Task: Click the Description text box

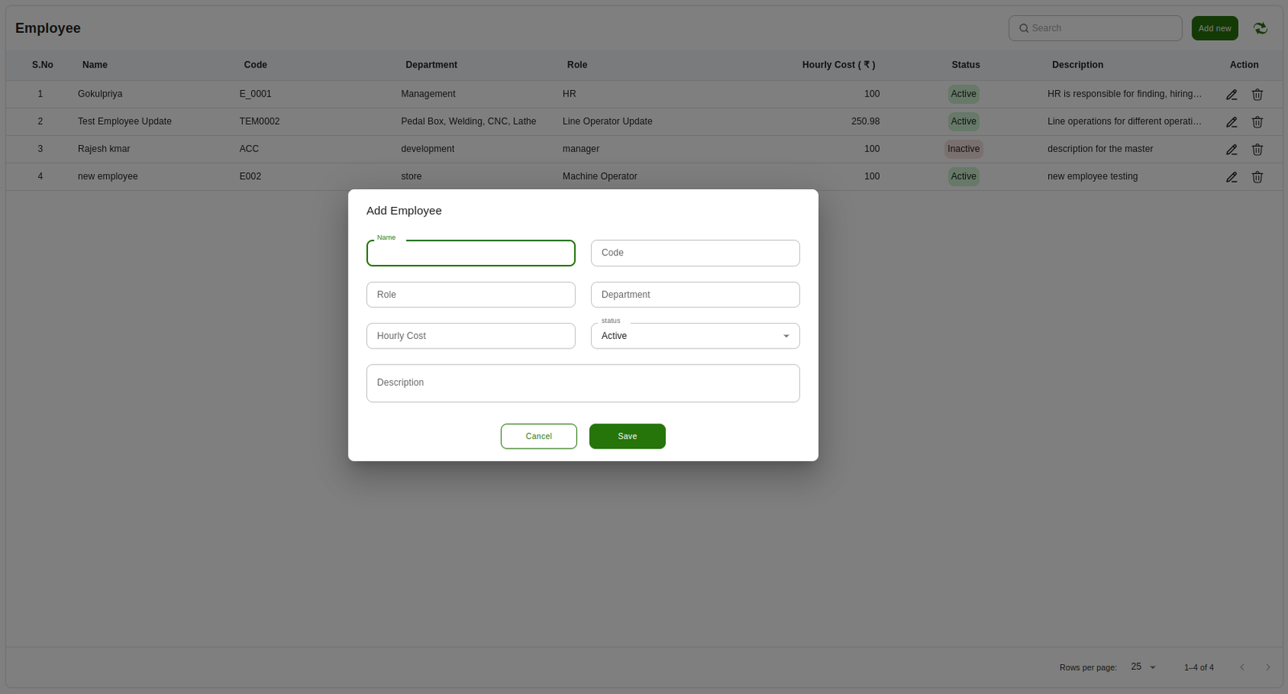Action: pos(583,383)
